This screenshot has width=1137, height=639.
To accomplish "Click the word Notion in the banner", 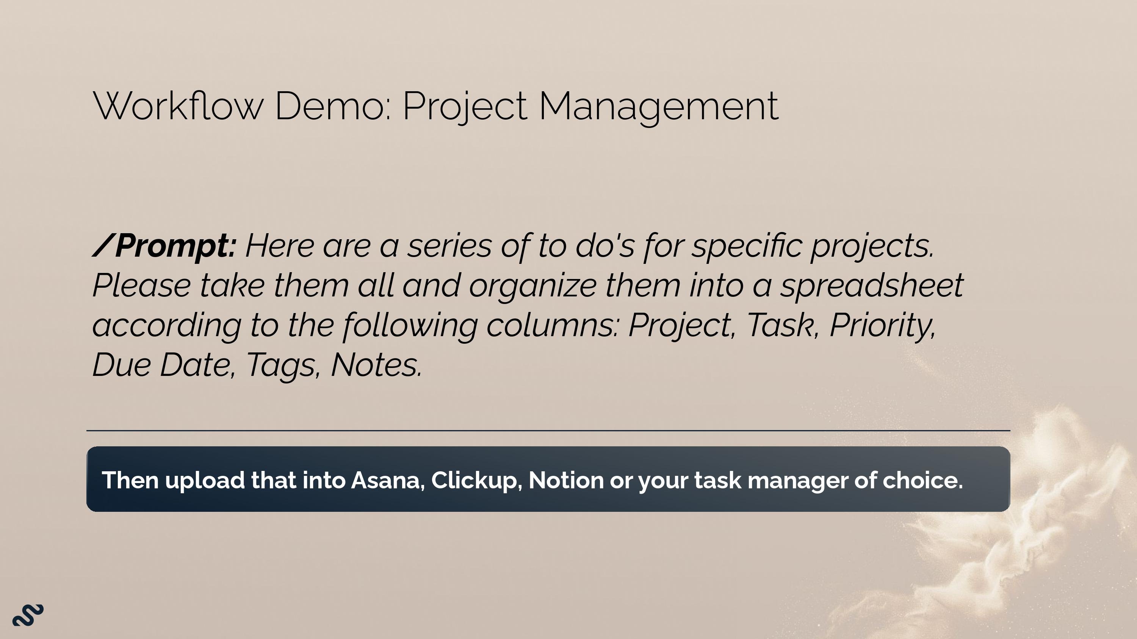I will tap(566, 480).
